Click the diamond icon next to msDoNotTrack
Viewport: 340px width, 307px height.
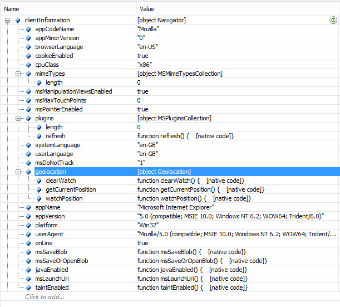coord(28,163)
